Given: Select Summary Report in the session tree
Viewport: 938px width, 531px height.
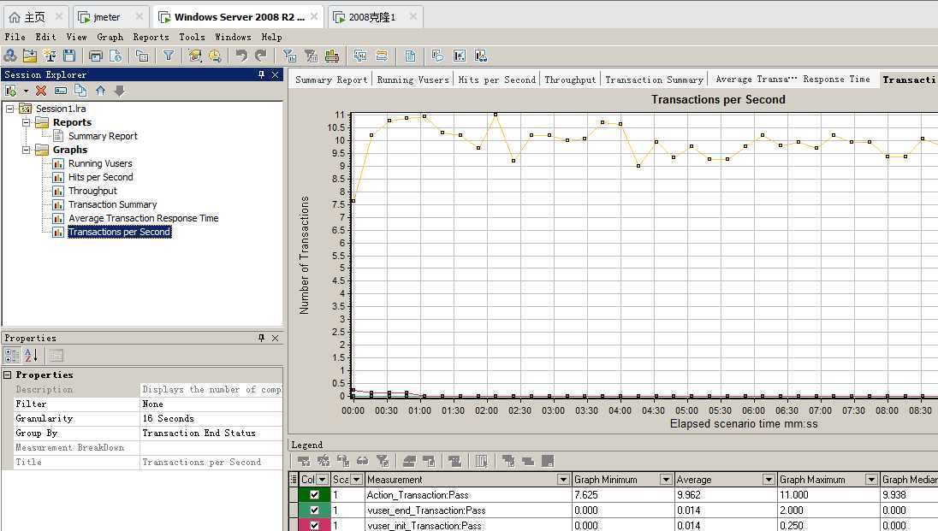Looking at the screenshot, I should pyautogui.click(x=103, y=136).
